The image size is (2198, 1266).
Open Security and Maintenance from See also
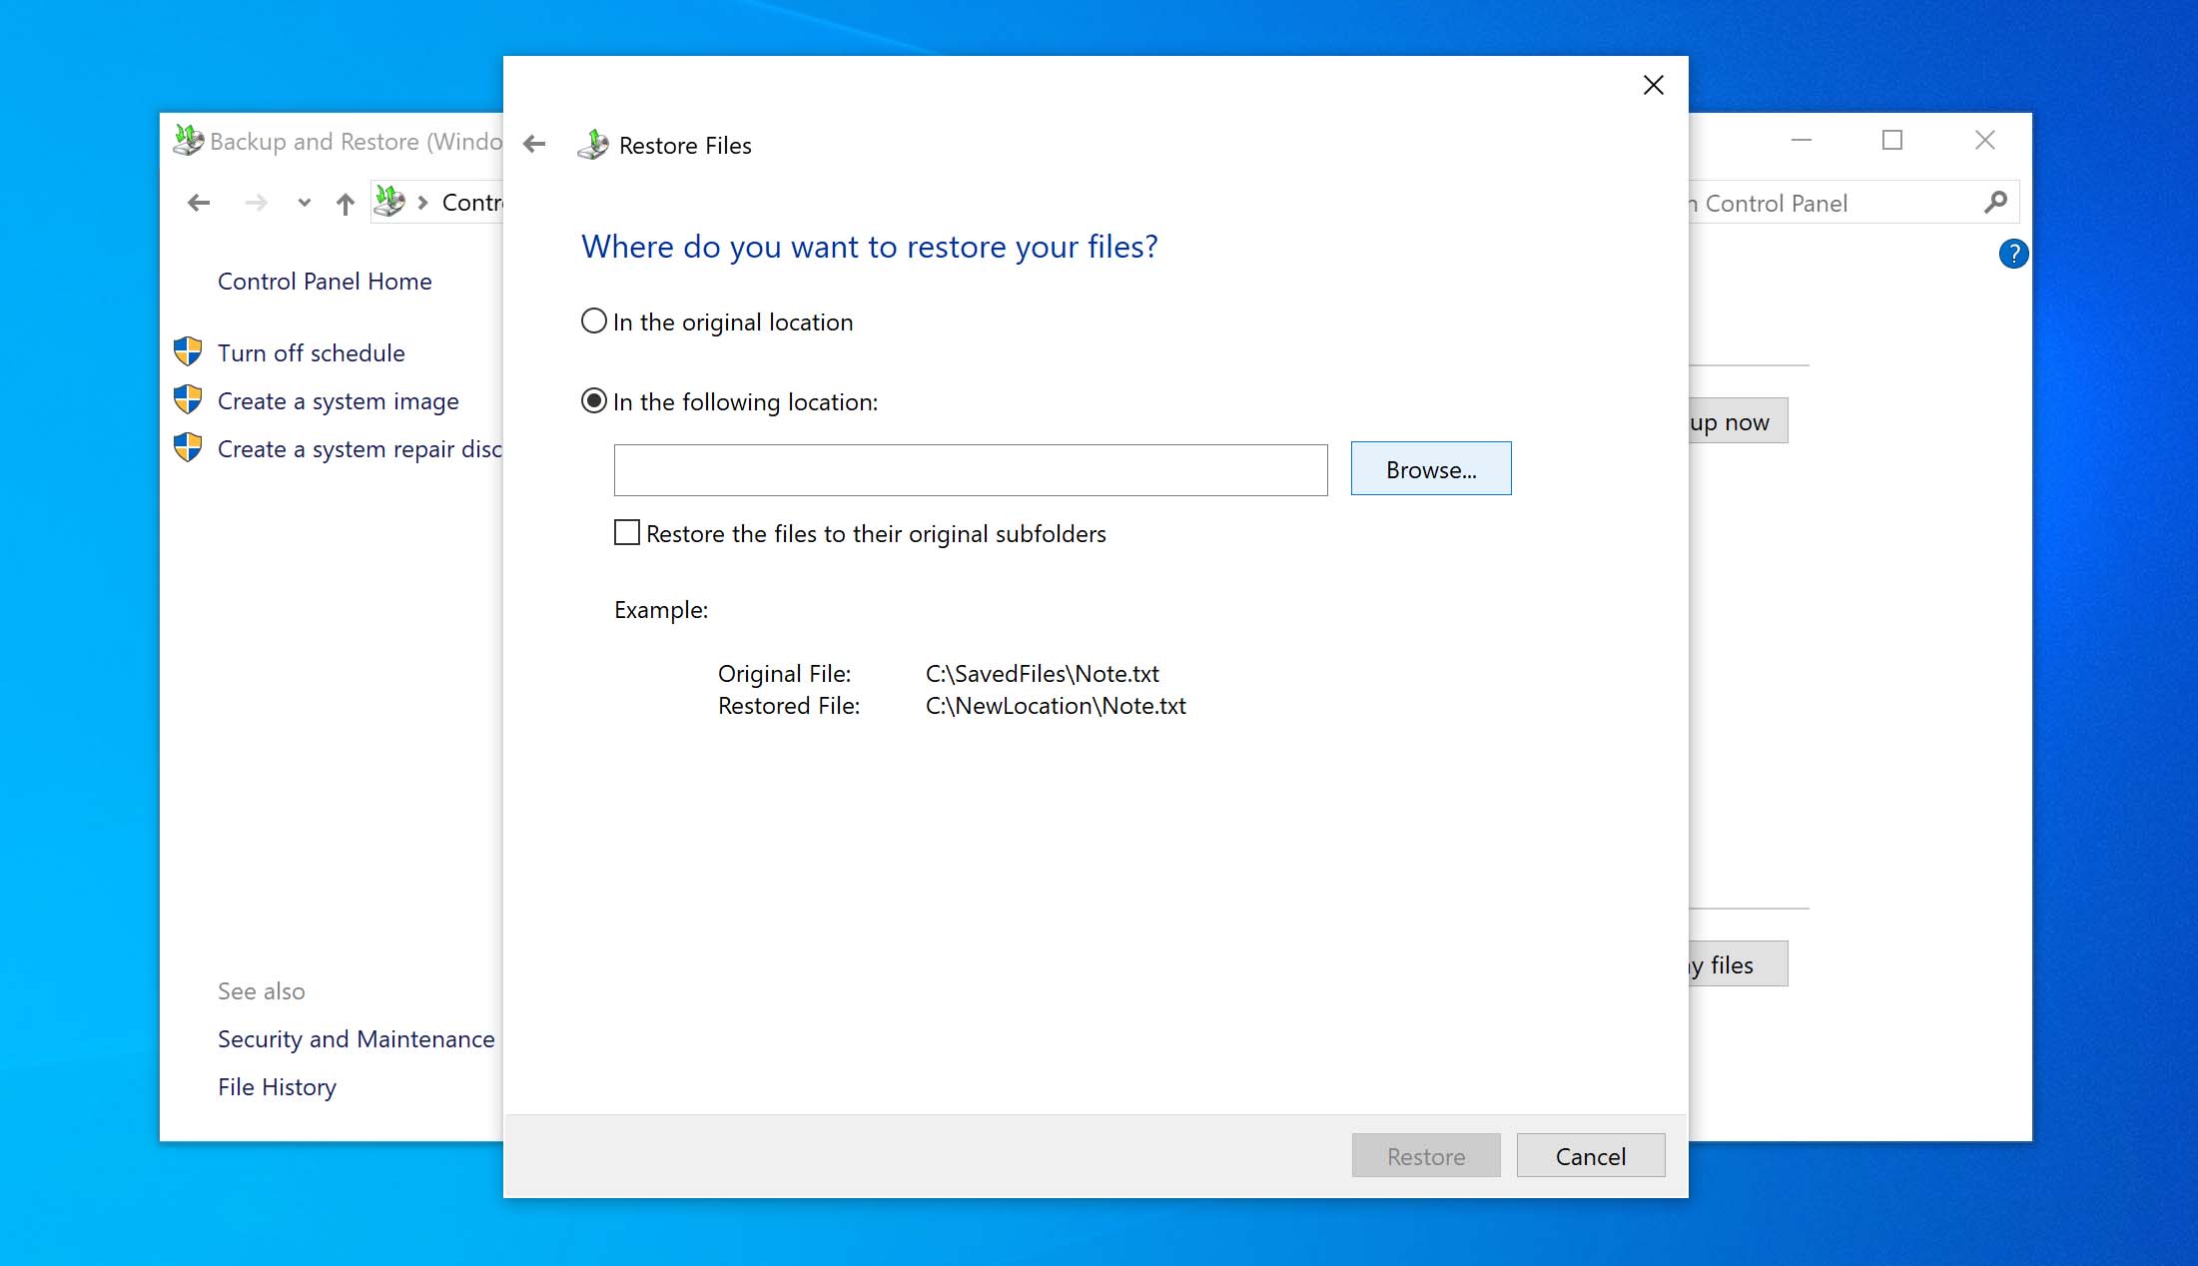pos(355,1038)
